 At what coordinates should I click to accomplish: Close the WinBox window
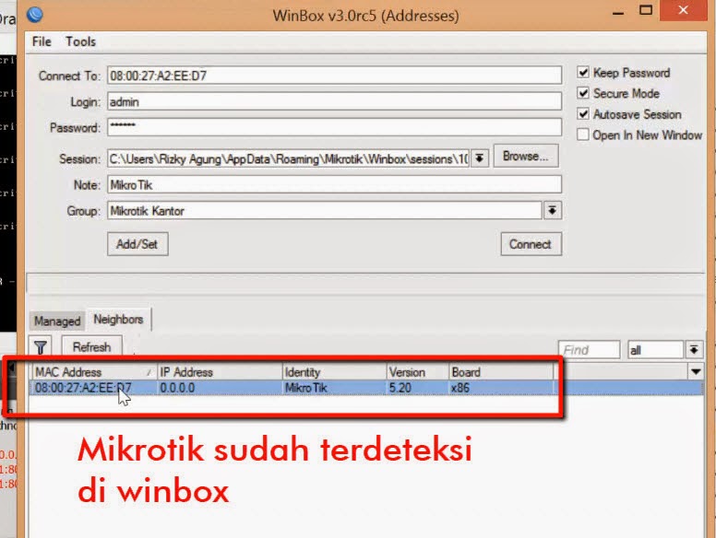[683, 10]
